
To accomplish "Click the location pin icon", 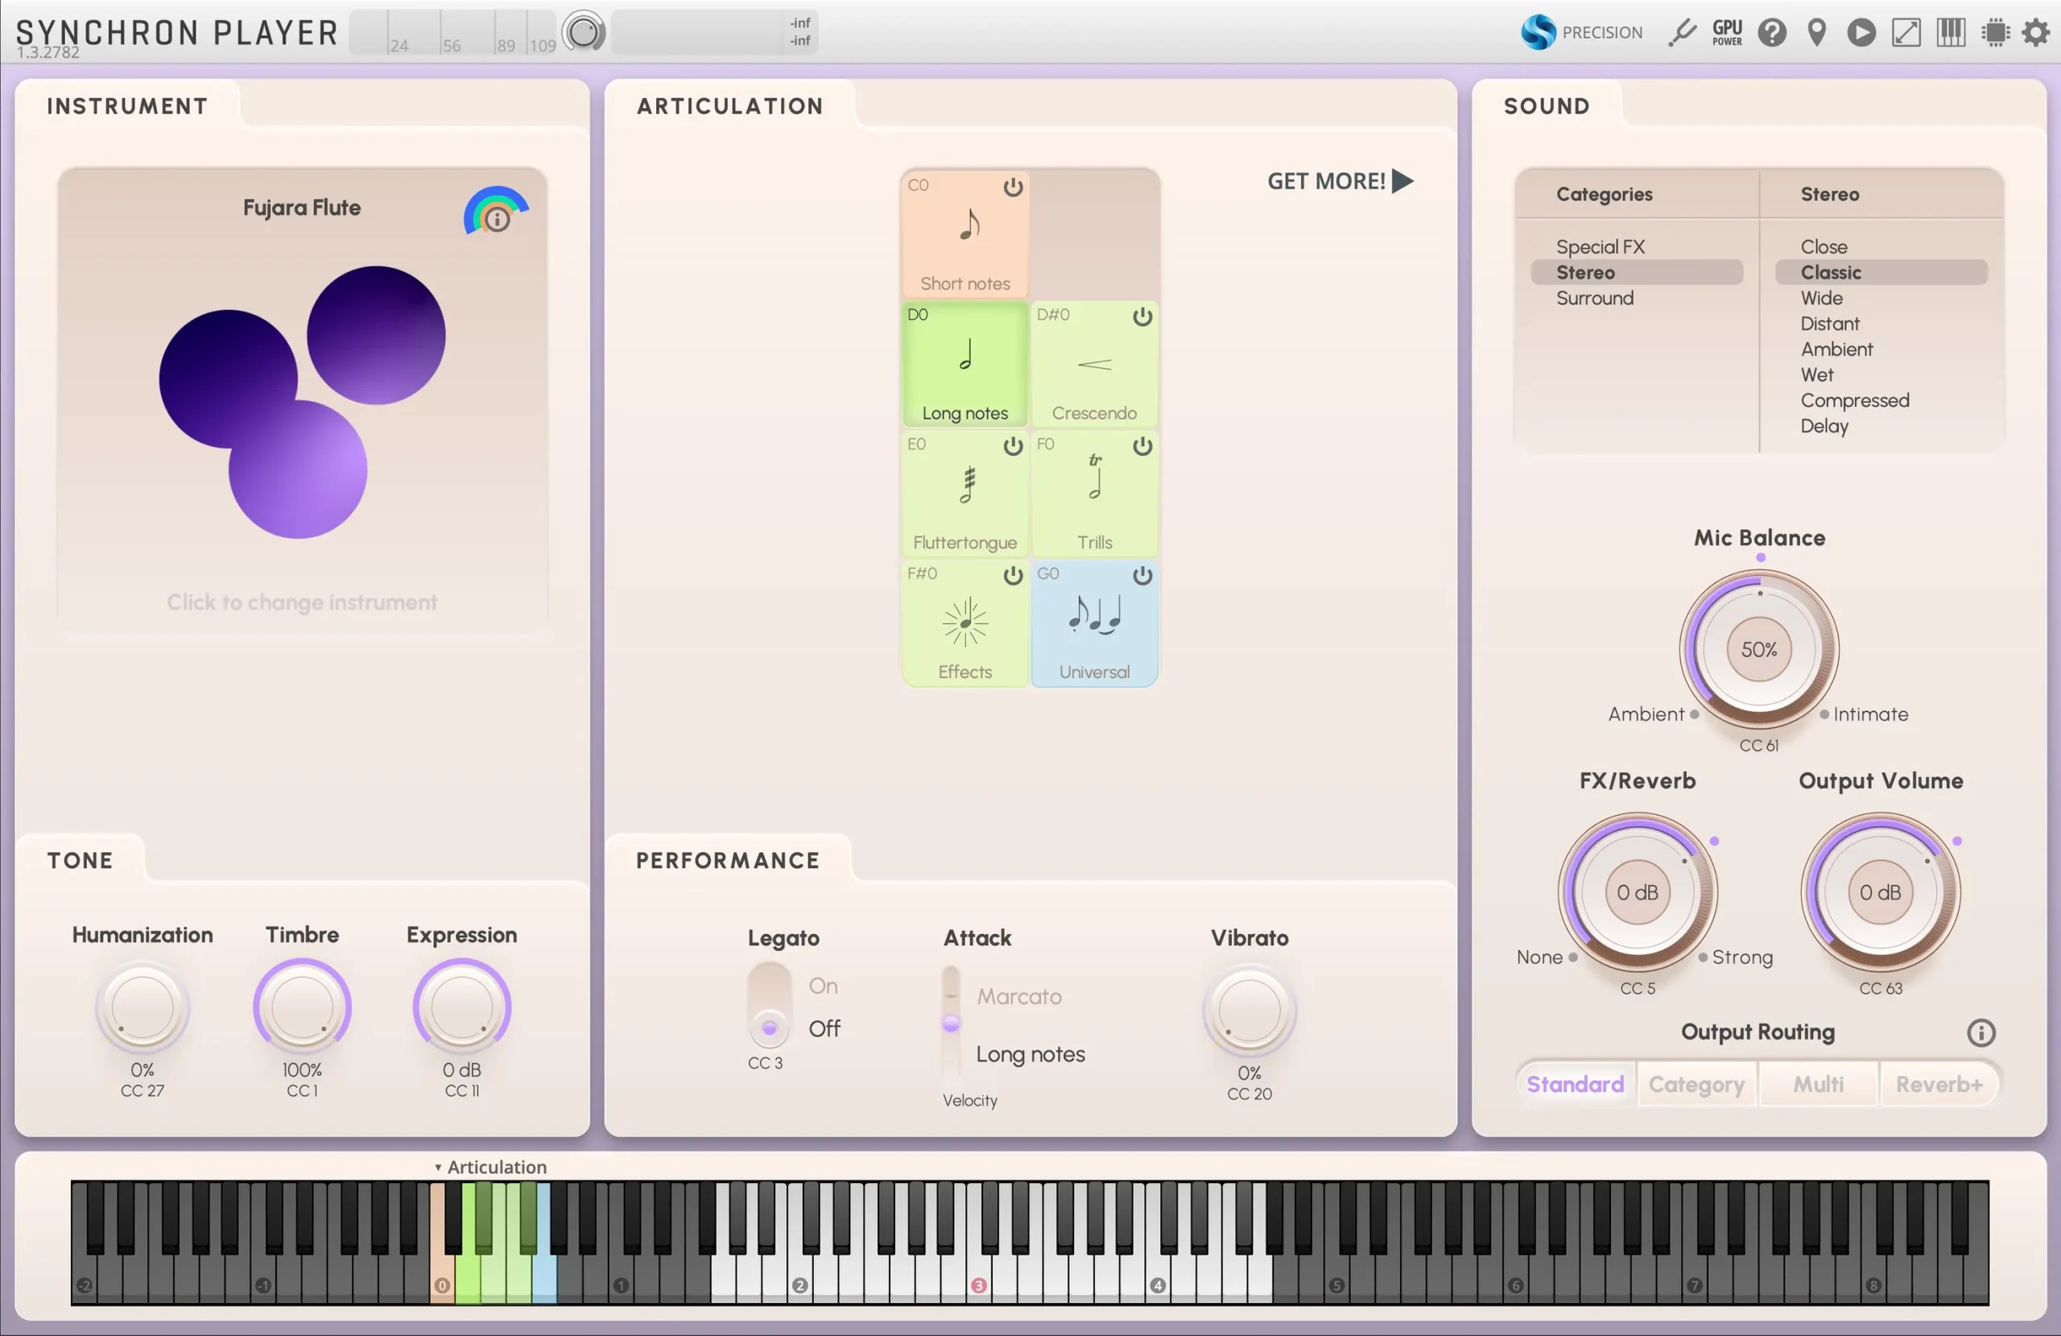I will (1817, 33).
